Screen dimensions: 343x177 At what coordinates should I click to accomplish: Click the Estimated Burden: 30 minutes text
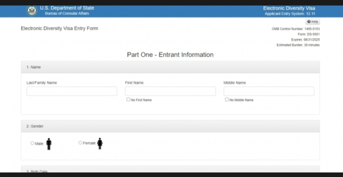pyautogui.click(x=298, y=45)
